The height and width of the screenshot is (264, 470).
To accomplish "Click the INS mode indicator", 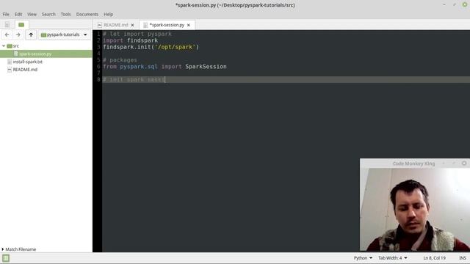I will [x=463, y=257].
